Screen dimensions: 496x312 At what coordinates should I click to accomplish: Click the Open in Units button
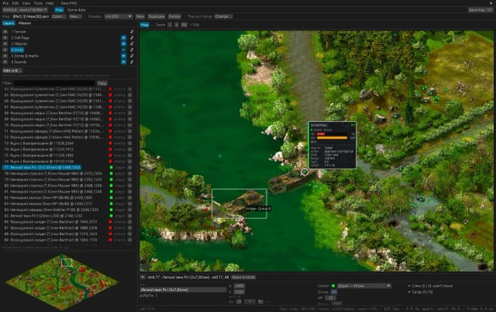tap(243, 277)
